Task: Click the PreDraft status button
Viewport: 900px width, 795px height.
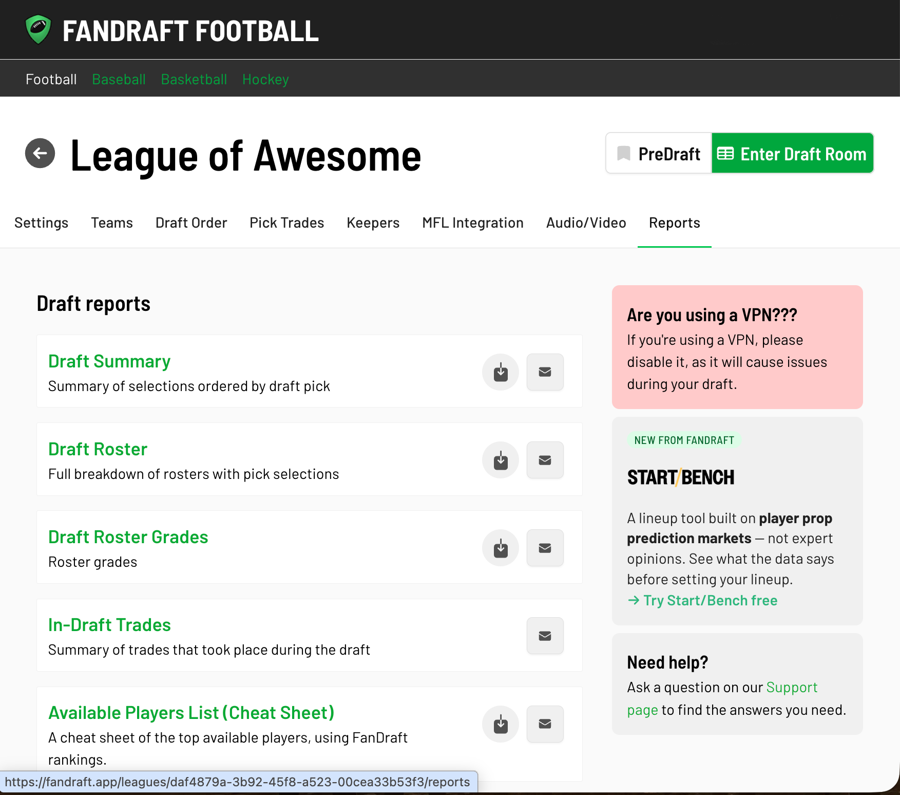Action: tap(659, 154)
